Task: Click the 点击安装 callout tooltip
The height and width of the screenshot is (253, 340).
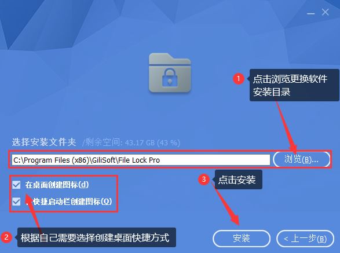Action: [x=238, y=179]
